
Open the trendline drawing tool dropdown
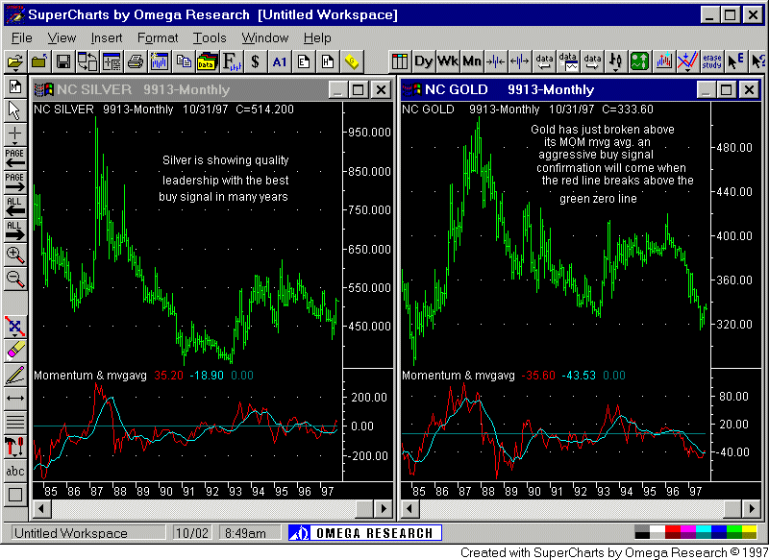click(15, 327)
